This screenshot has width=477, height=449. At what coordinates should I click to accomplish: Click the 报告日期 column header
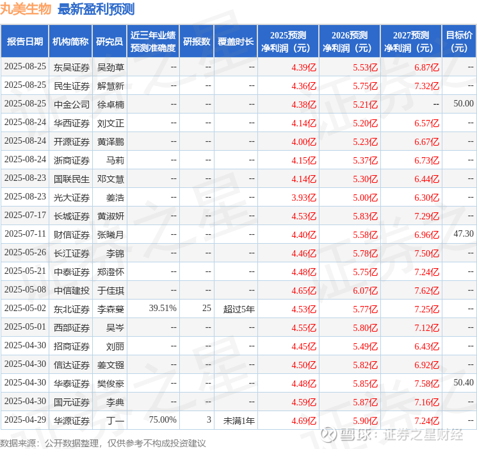pos(24,41)
